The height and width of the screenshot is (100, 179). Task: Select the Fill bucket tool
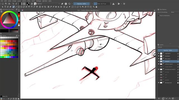[58, 7]
